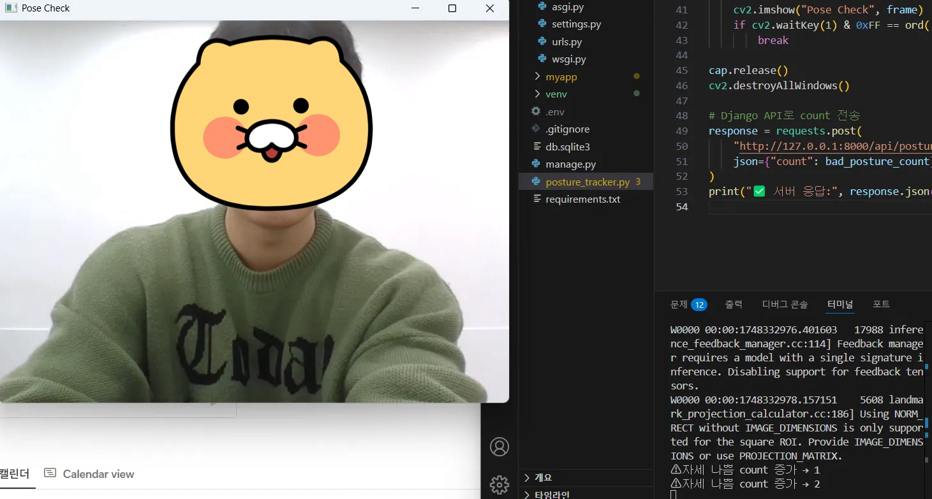Click line number 48 in the gutter

tap(681, 115)
